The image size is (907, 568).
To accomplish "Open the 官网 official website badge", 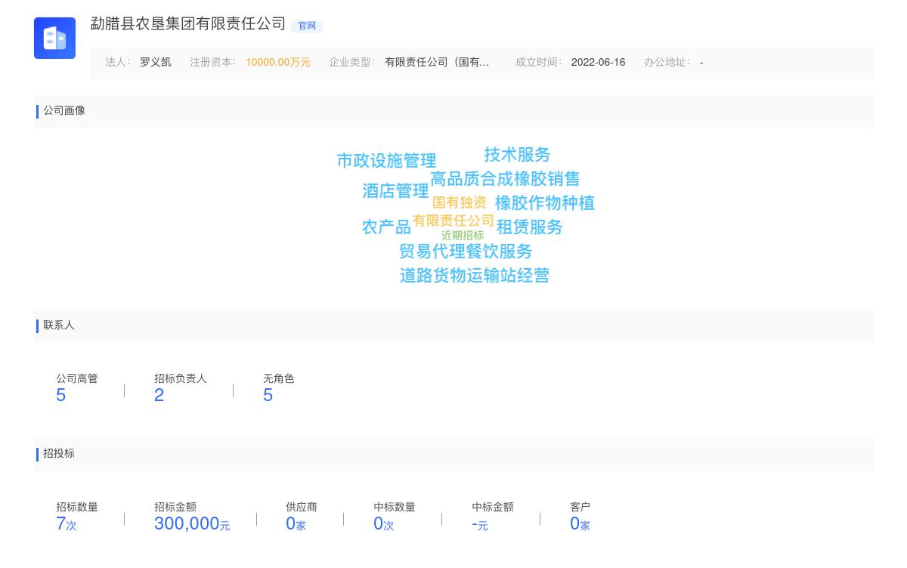I will (307, 26).
